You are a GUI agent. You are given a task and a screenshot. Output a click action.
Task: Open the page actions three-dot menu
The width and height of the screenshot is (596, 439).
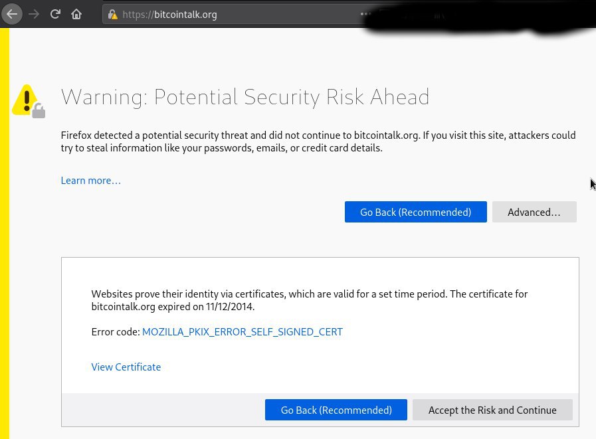pos(365,14)
